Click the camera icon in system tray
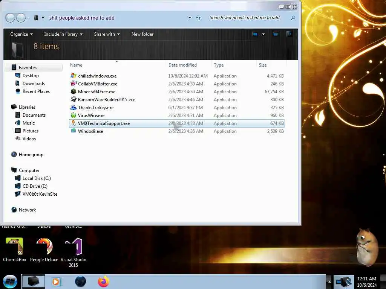Screen dimensions: 386x289 point(344,281)
